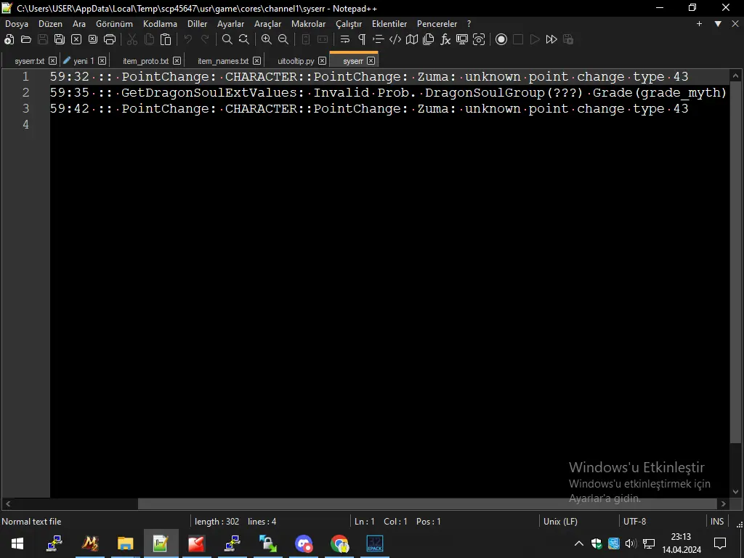
Task: Click the Open file folder icon
Action: click(x=26, y=39)
